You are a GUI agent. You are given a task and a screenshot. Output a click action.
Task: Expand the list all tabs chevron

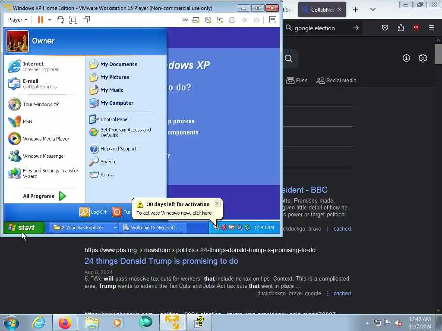click(373, 9)
